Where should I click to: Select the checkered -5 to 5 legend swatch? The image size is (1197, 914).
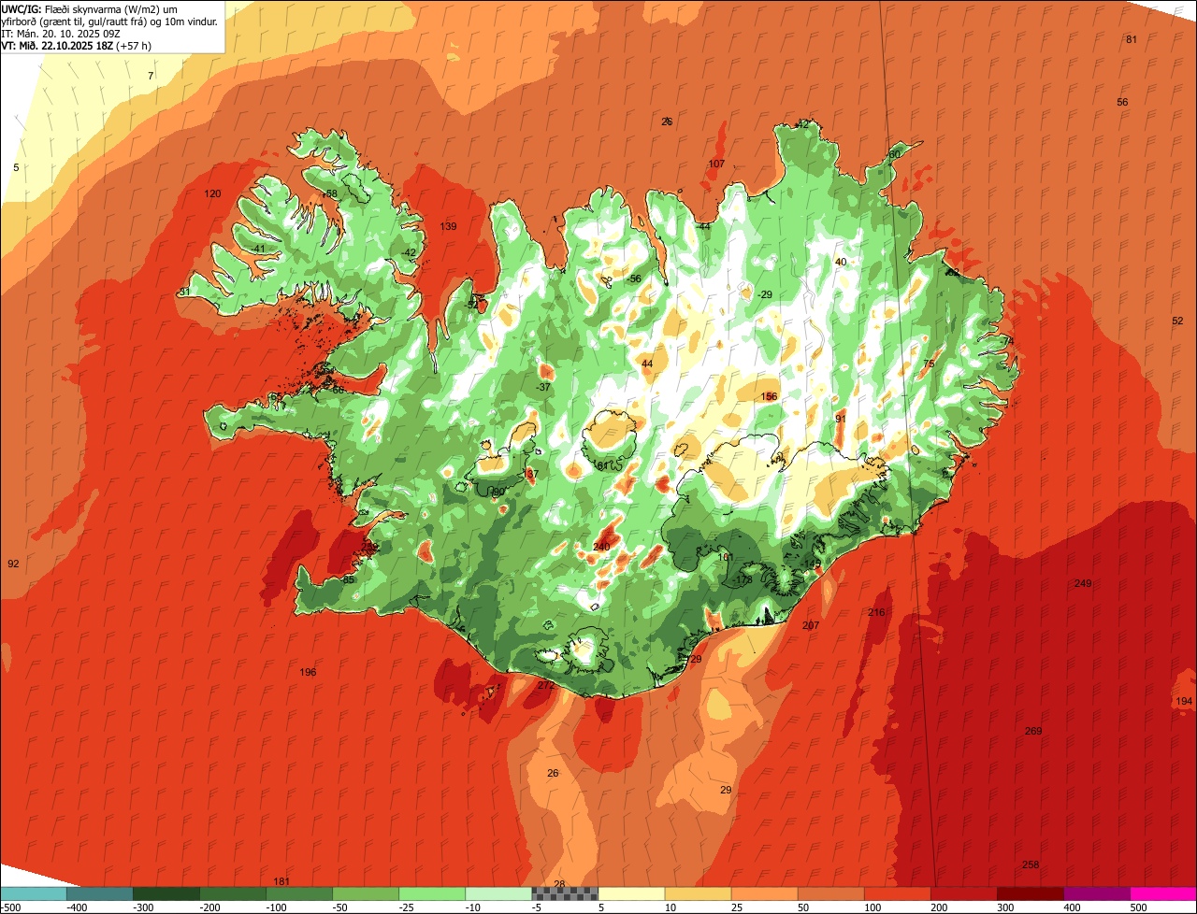564,893
